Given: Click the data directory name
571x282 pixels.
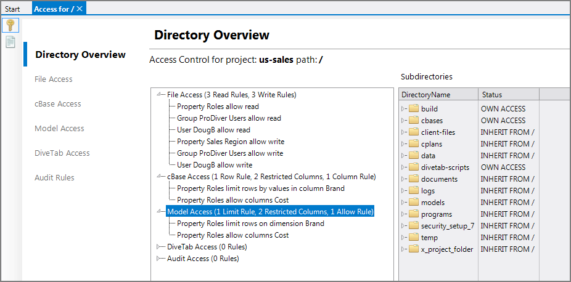Looking at the screenshot, I should 428,156.
